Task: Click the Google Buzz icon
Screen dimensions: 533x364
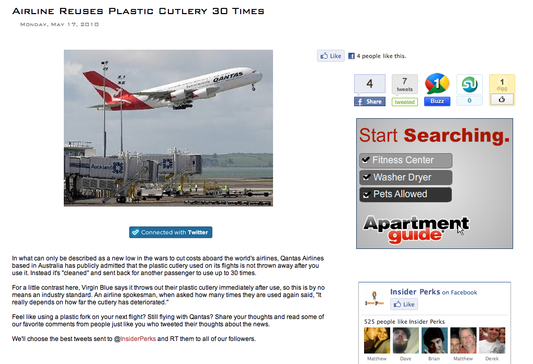Action: [x=437, y=84]
